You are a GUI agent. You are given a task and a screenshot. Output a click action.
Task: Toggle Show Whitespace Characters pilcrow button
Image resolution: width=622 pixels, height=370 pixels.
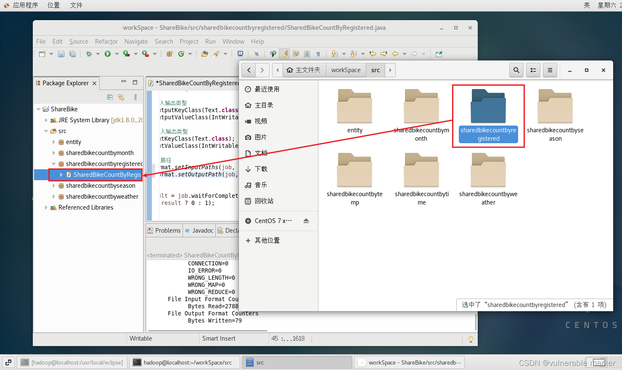(318, 54)
